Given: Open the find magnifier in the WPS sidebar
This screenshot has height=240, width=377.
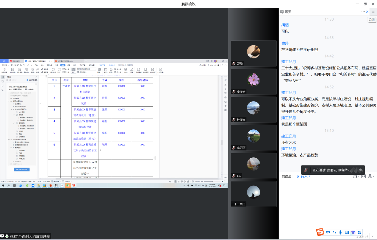Looking at the screenshot, I should (2, 90).
